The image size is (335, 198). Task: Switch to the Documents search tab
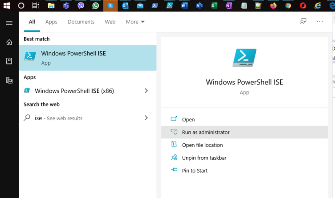(81, 22)
